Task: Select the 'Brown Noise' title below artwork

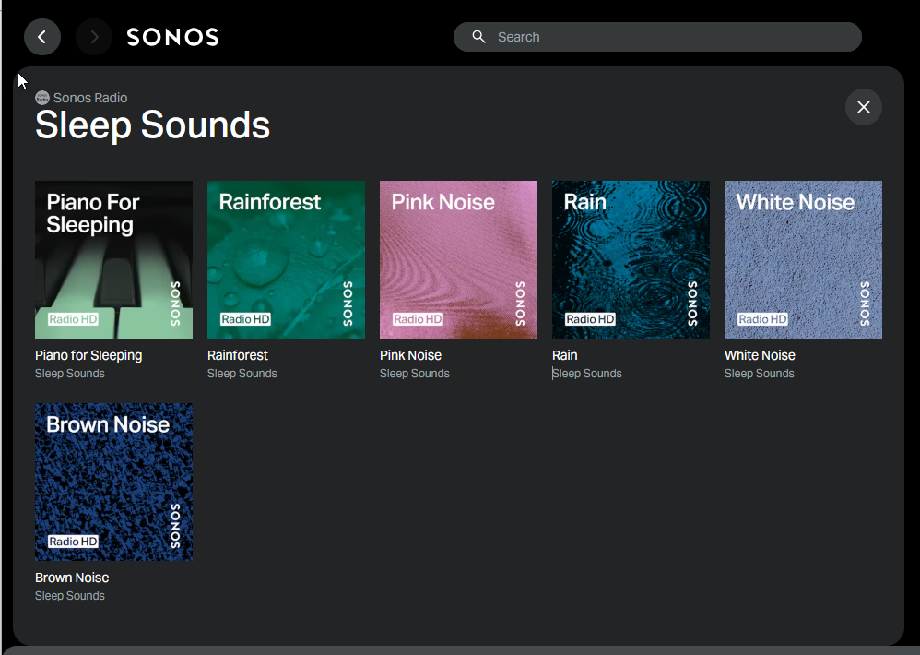Action: (x=72, y=578)
